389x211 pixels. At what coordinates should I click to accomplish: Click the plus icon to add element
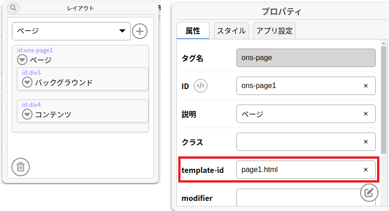click(x=140, y=31)
